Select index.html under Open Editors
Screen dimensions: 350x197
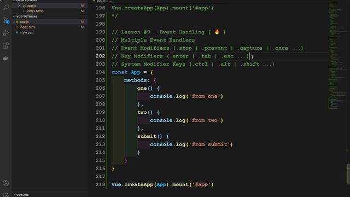pos(35,11)
